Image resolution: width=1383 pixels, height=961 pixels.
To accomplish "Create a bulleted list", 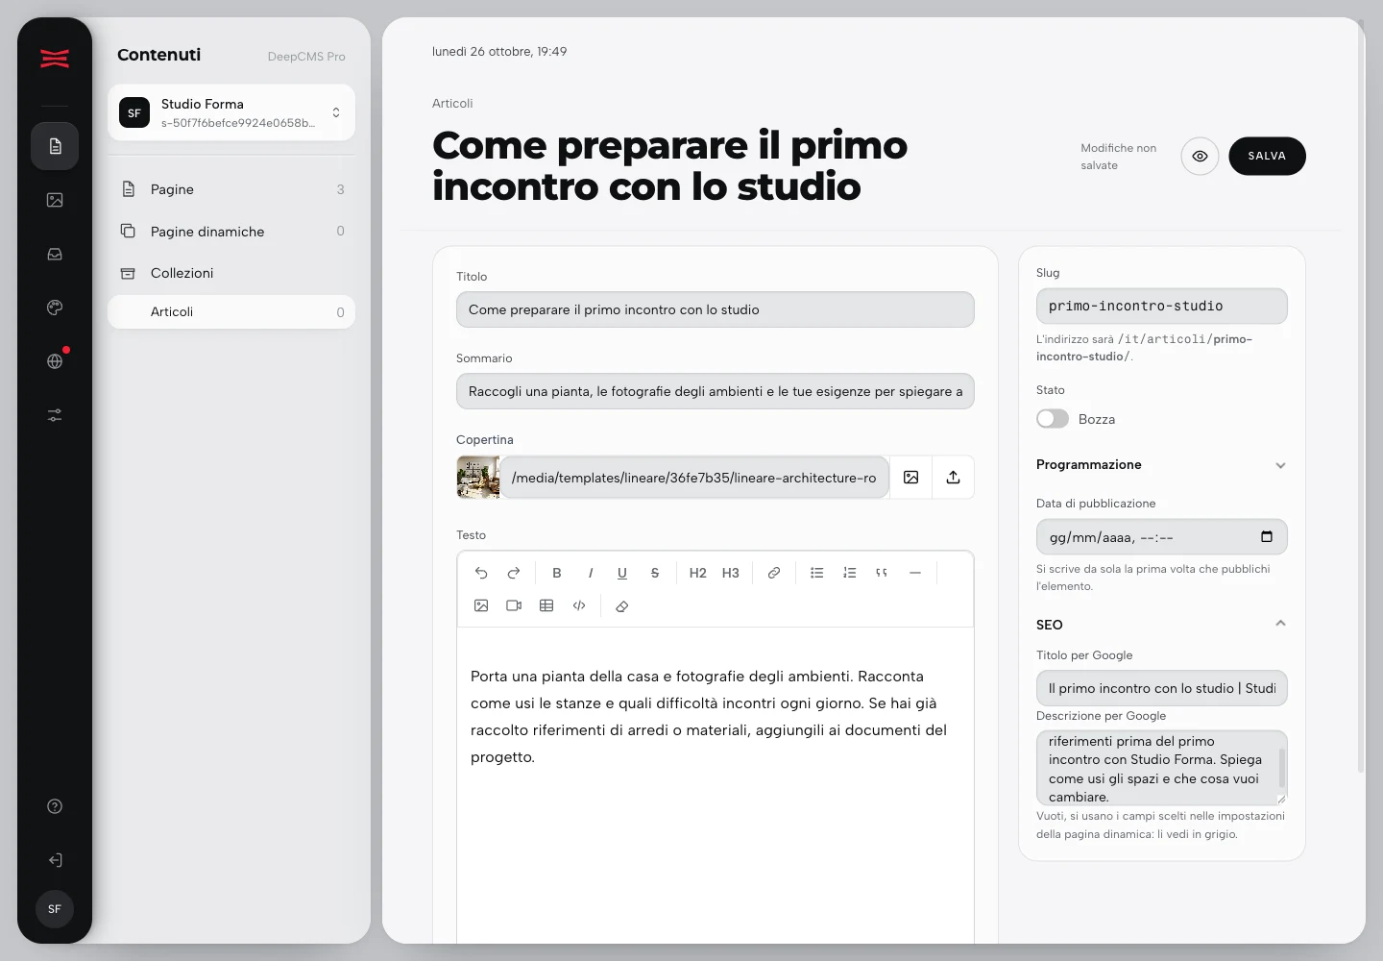I will click(x=817, y=573).
